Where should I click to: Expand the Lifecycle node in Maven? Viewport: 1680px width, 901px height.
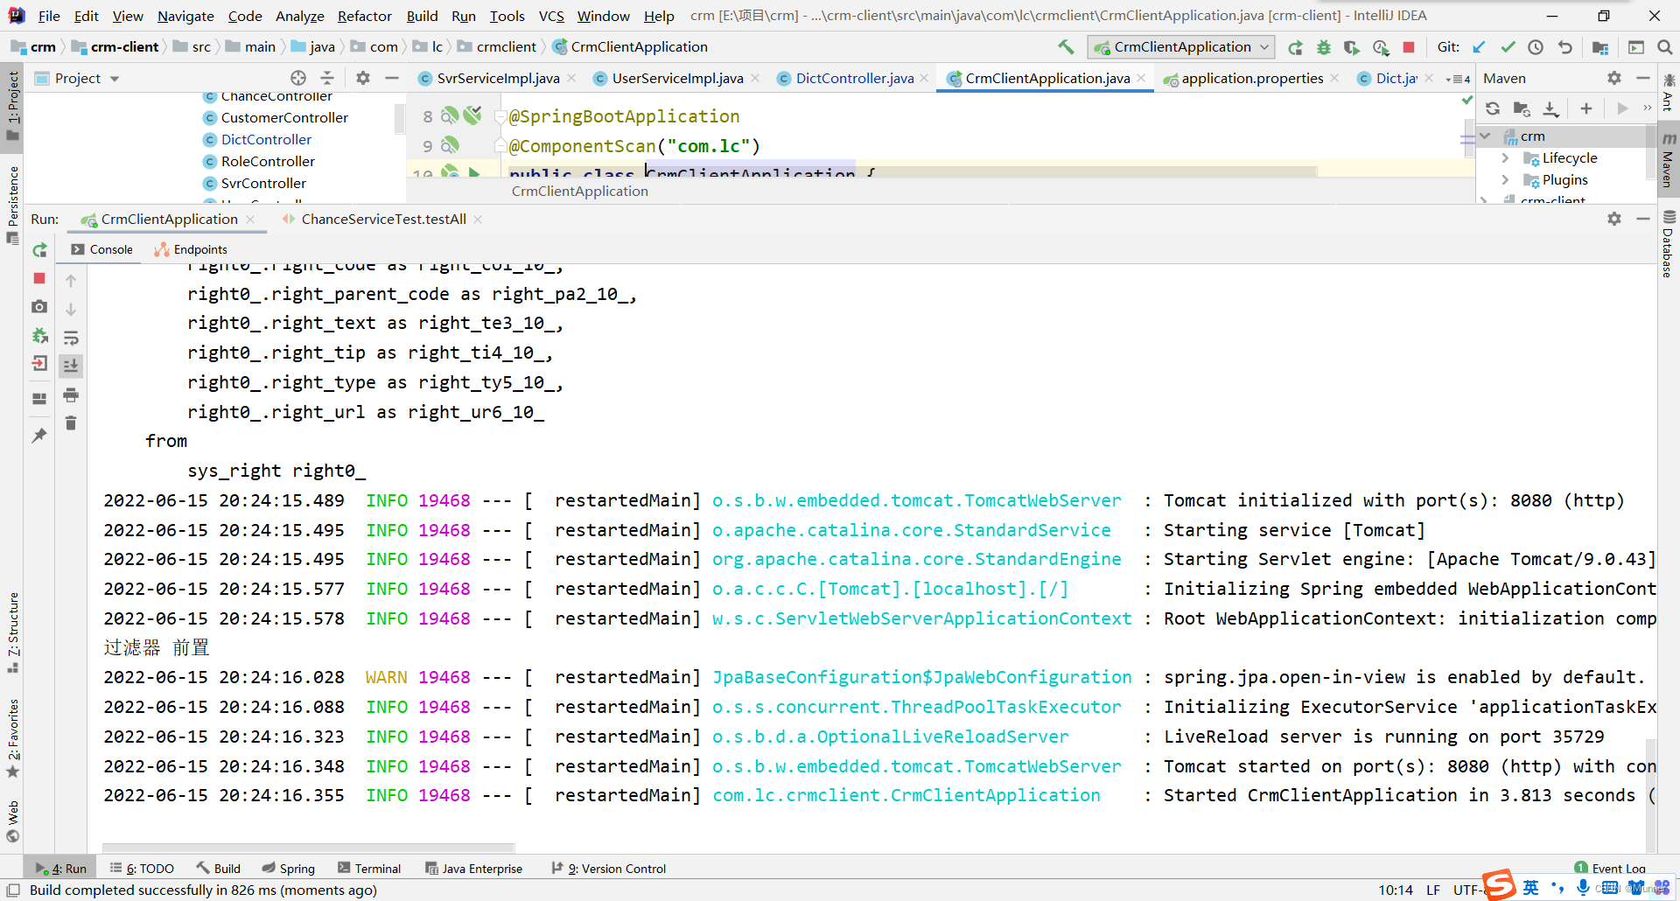1505,157
